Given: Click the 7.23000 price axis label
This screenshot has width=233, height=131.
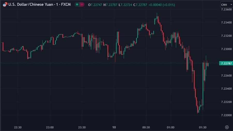Looking at the screenshot, I should pos(226,49).
